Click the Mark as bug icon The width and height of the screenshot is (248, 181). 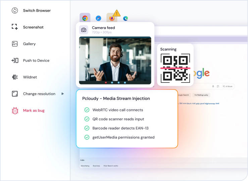(15, 111)
